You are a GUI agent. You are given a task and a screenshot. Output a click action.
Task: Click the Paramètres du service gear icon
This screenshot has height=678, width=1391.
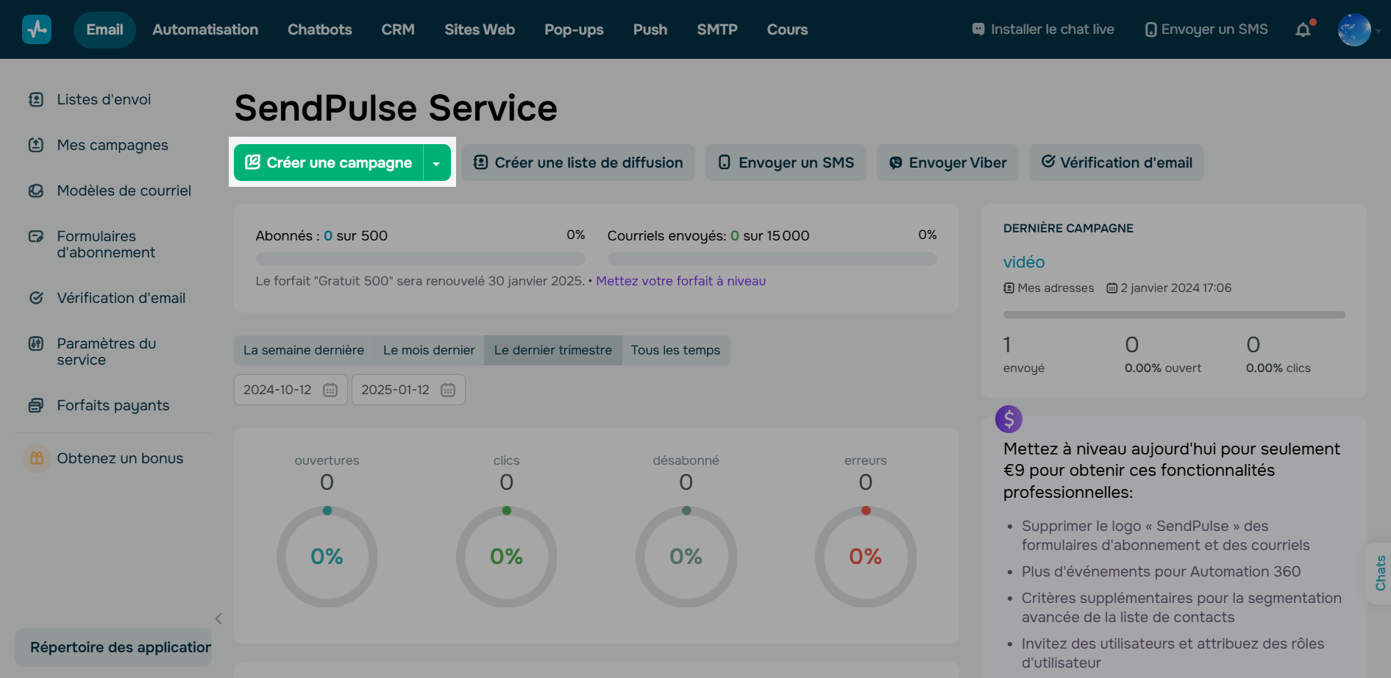point(36,343)
